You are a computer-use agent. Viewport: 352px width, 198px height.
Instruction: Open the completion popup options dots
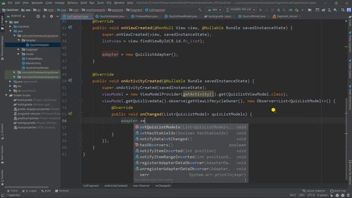pyautogui.click(x=245, y=180)
